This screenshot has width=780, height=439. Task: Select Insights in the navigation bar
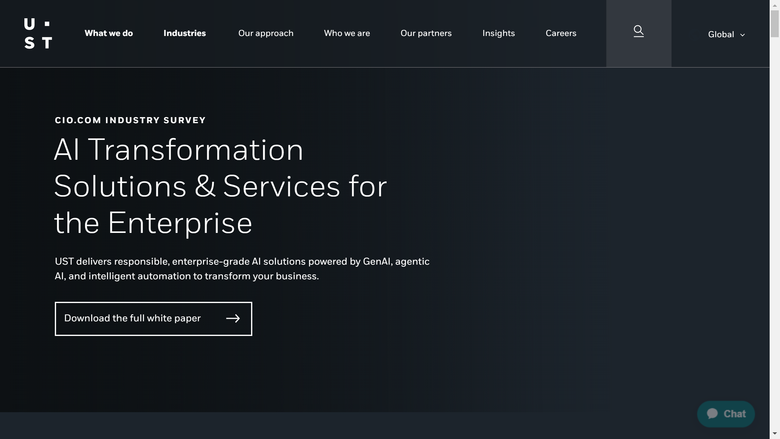click(498, 33)
